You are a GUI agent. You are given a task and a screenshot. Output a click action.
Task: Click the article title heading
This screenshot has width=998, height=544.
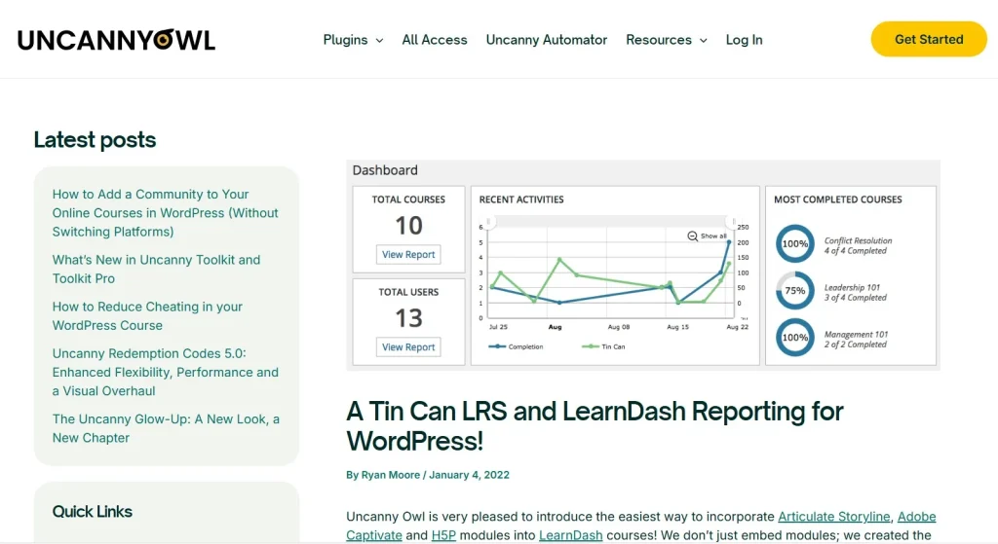tap(595, 426)
